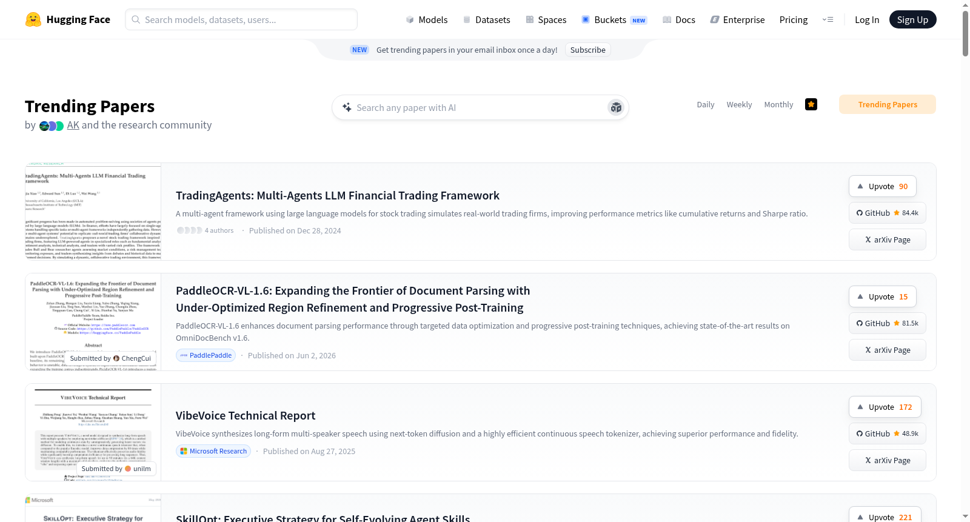Click the search magnifier icon in header

(x=136, y=19)
